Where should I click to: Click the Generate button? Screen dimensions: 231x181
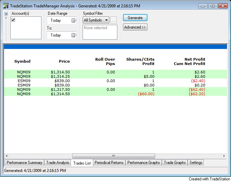pos(135,18)
